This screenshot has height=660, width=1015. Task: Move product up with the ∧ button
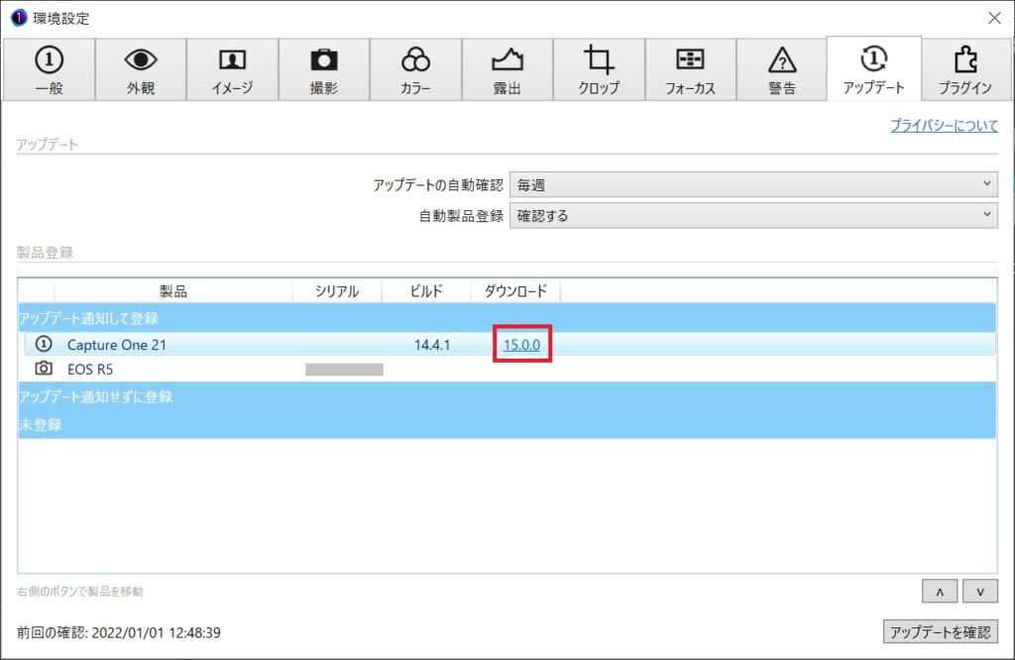940,592
